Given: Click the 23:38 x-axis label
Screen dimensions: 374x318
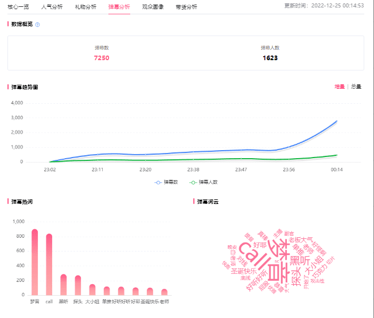Looking at the screenshot, I should (193, 170).
